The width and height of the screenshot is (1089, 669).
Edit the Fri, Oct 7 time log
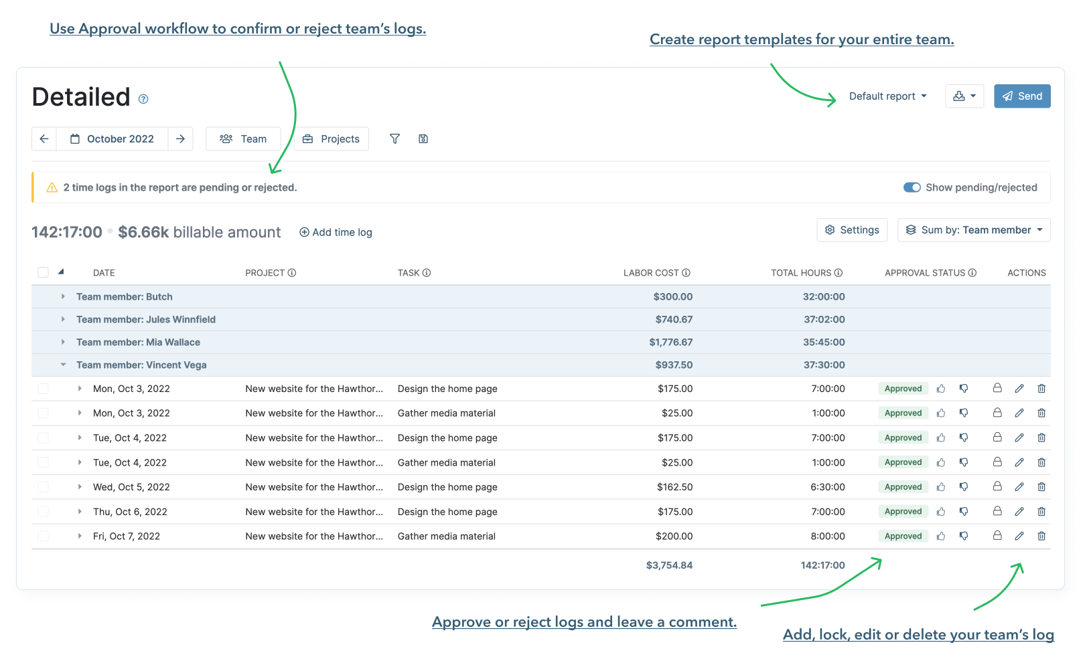point(1019,536)
